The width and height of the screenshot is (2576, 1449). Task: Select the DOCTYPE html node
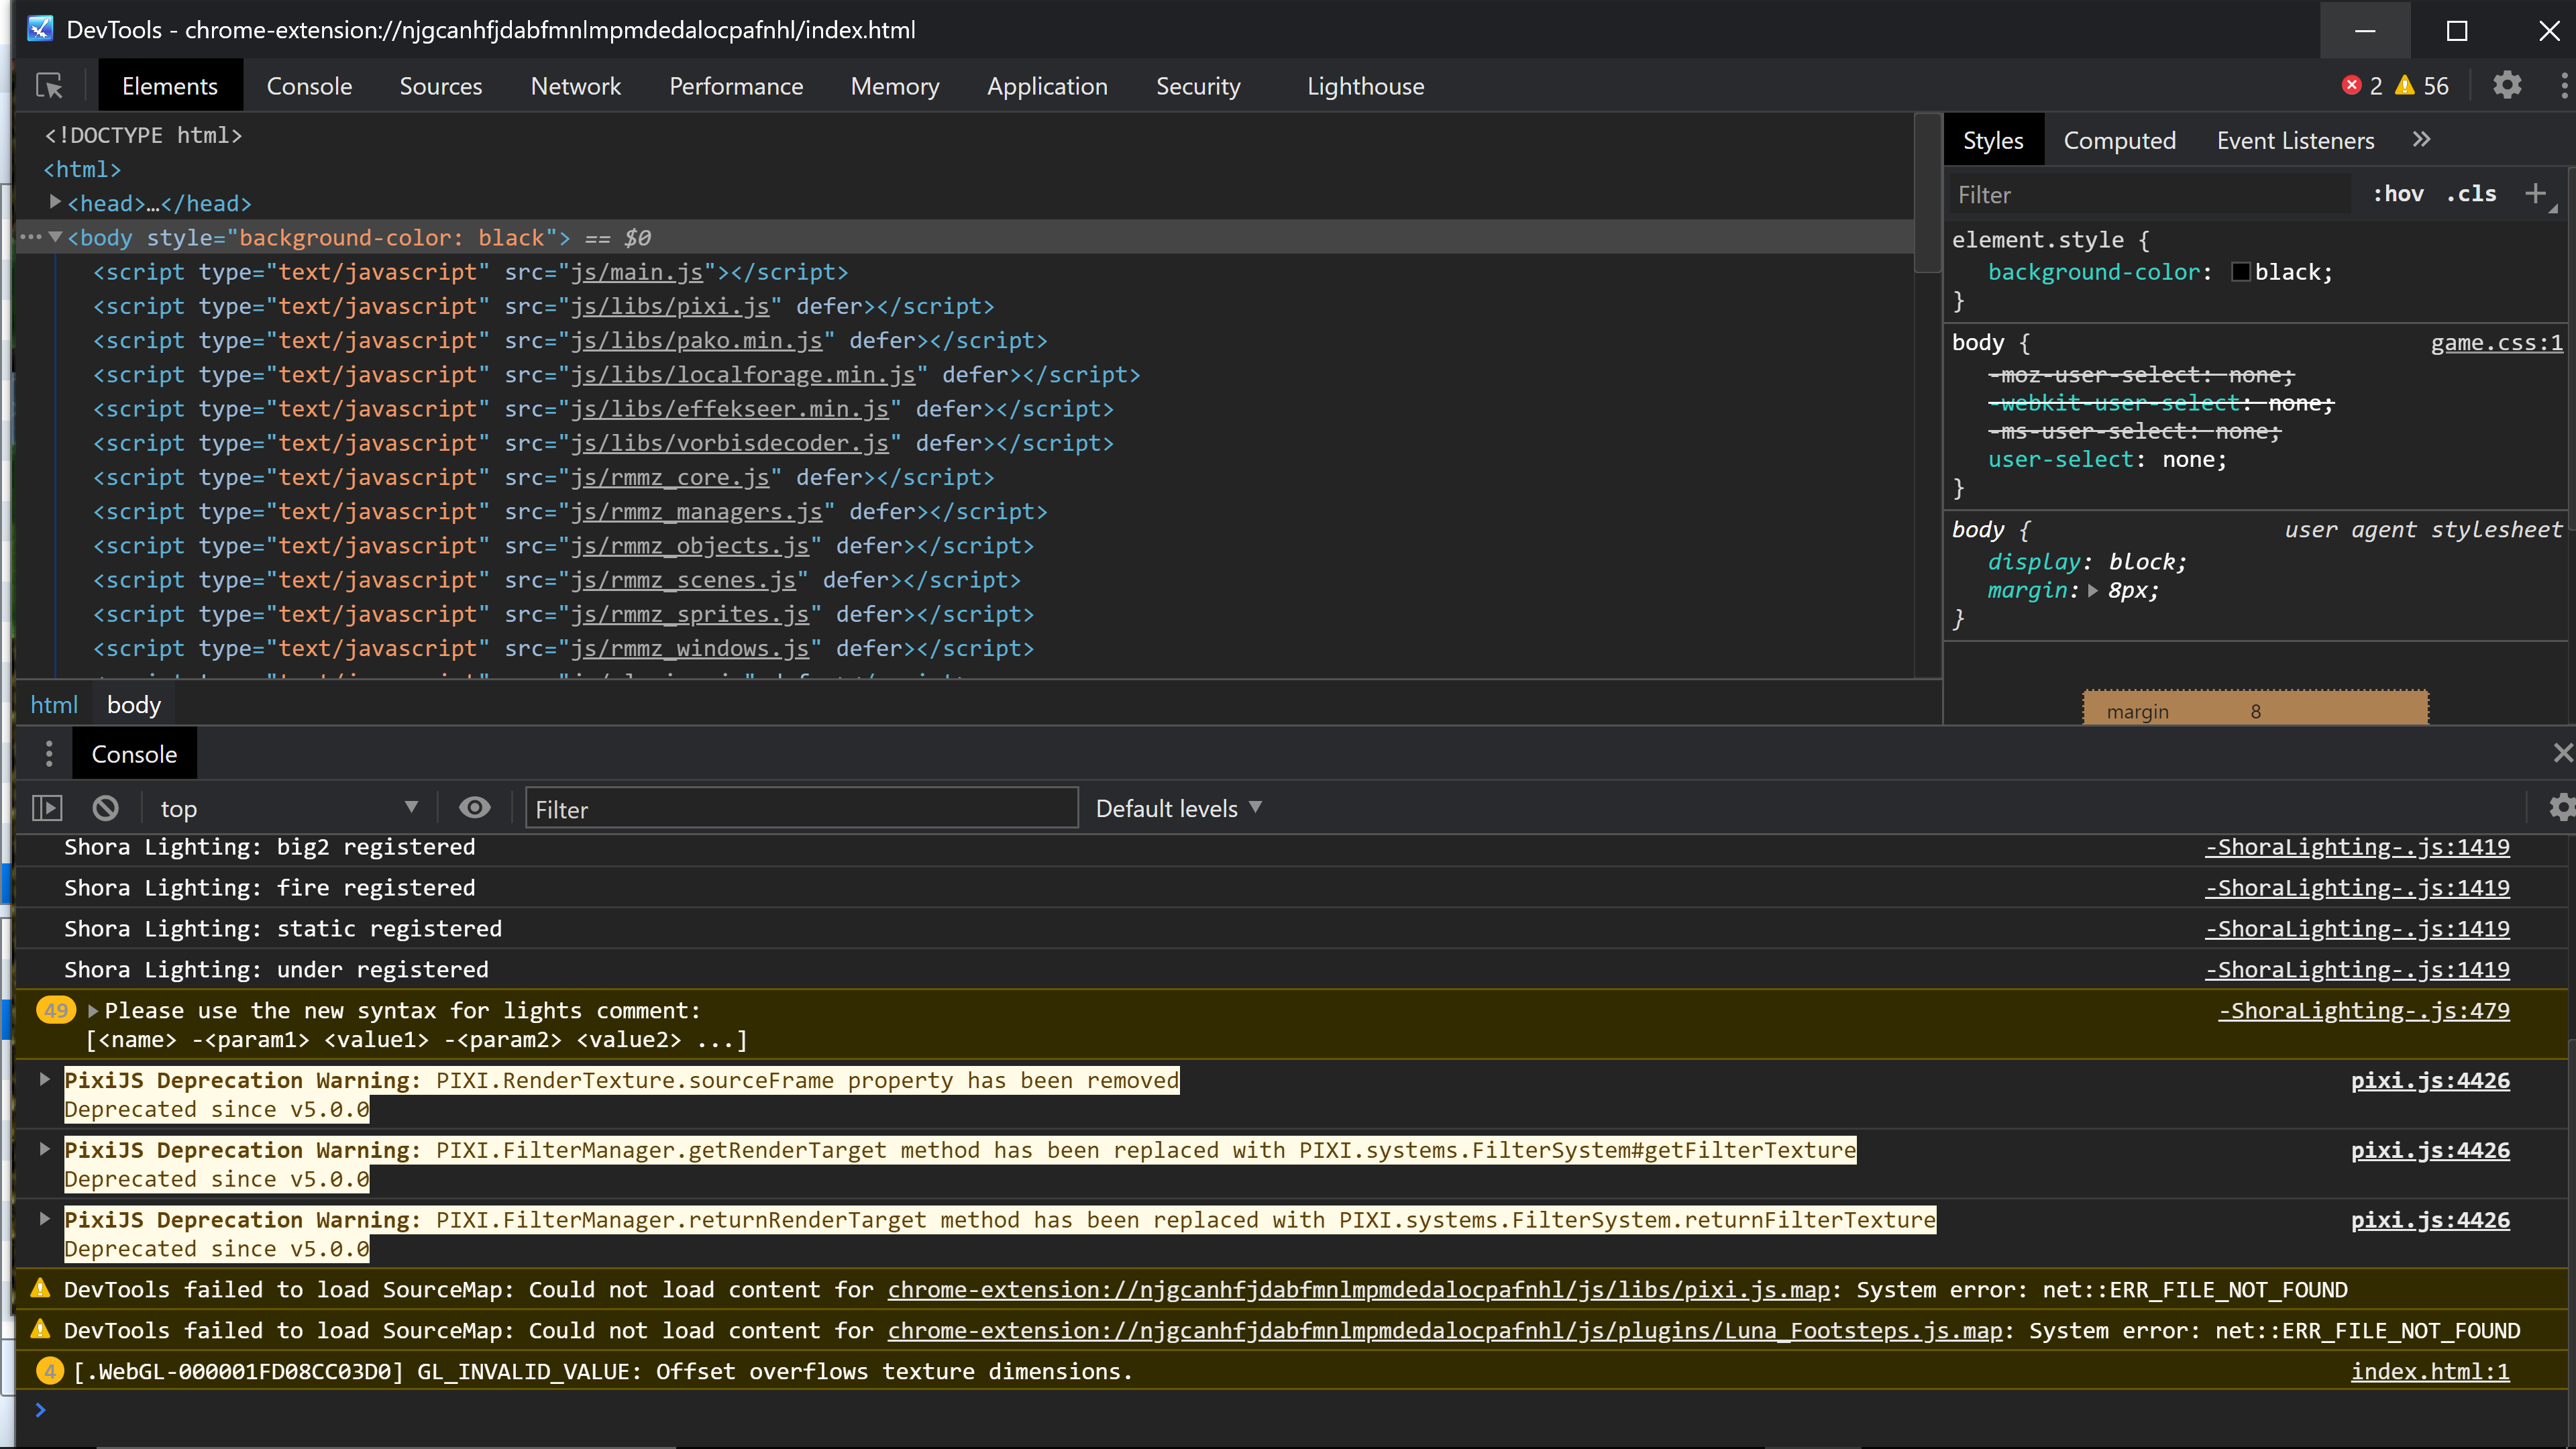(x=143, y=135)
